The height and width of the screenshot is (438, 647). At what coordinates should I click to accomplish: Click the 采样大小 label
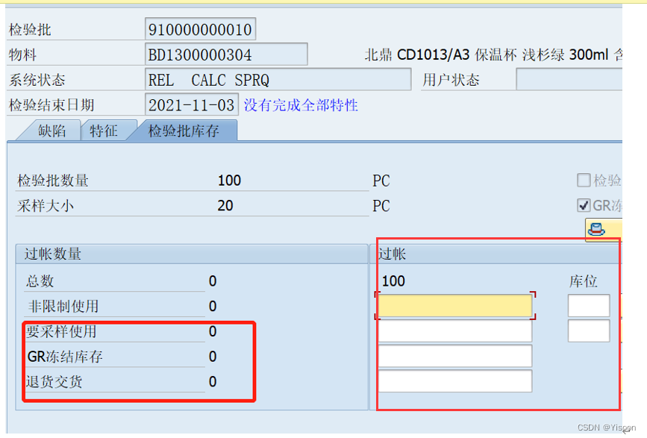(46, 206)
